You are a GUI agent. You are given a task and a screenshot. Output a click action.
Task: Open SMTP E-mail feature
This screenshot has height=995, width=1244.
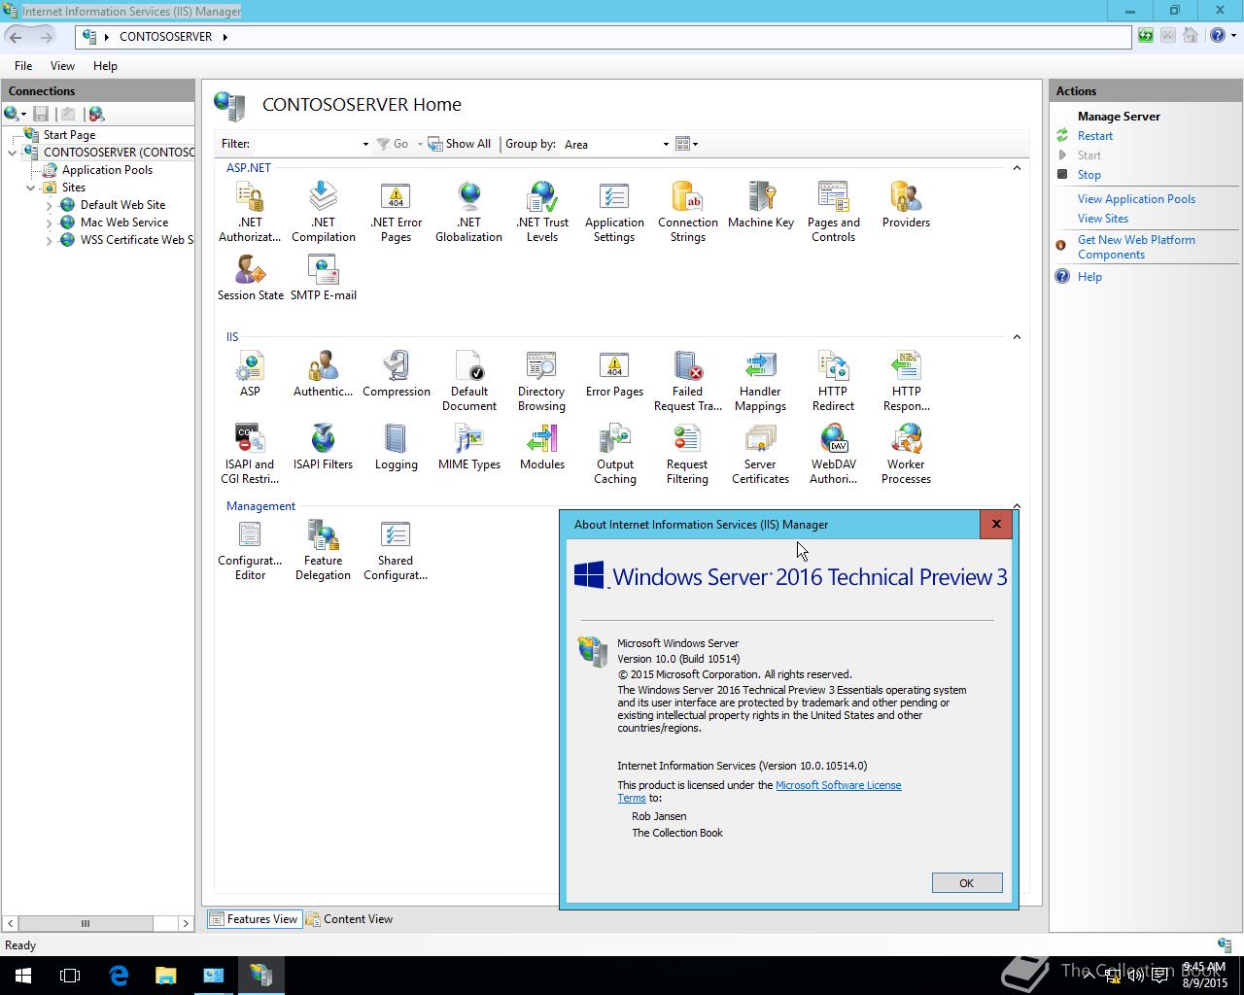pos(323,278)
